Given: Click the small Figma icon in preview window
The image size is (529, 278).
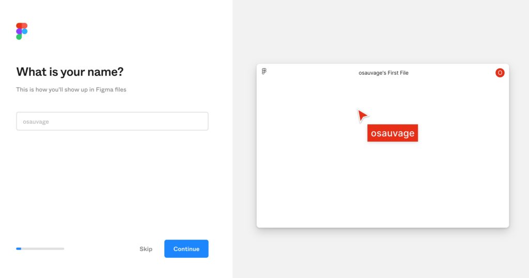Looking at the screenshot, I should tap(264, 72).
